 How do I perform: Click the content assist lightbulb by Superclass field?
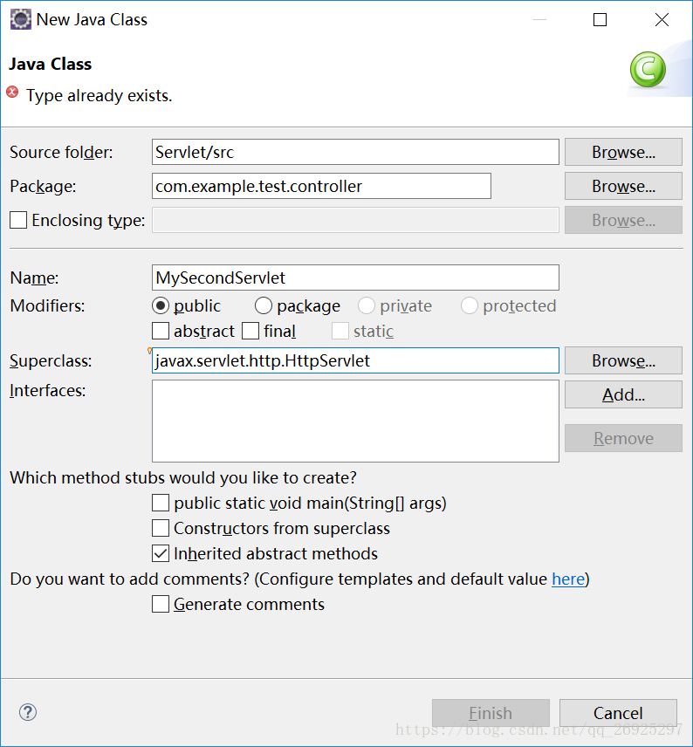click(x=149, y=351)
